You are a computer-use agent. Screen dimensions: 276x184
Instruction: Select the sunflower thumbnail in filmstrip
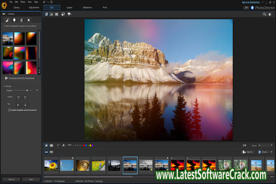[51, 165]
